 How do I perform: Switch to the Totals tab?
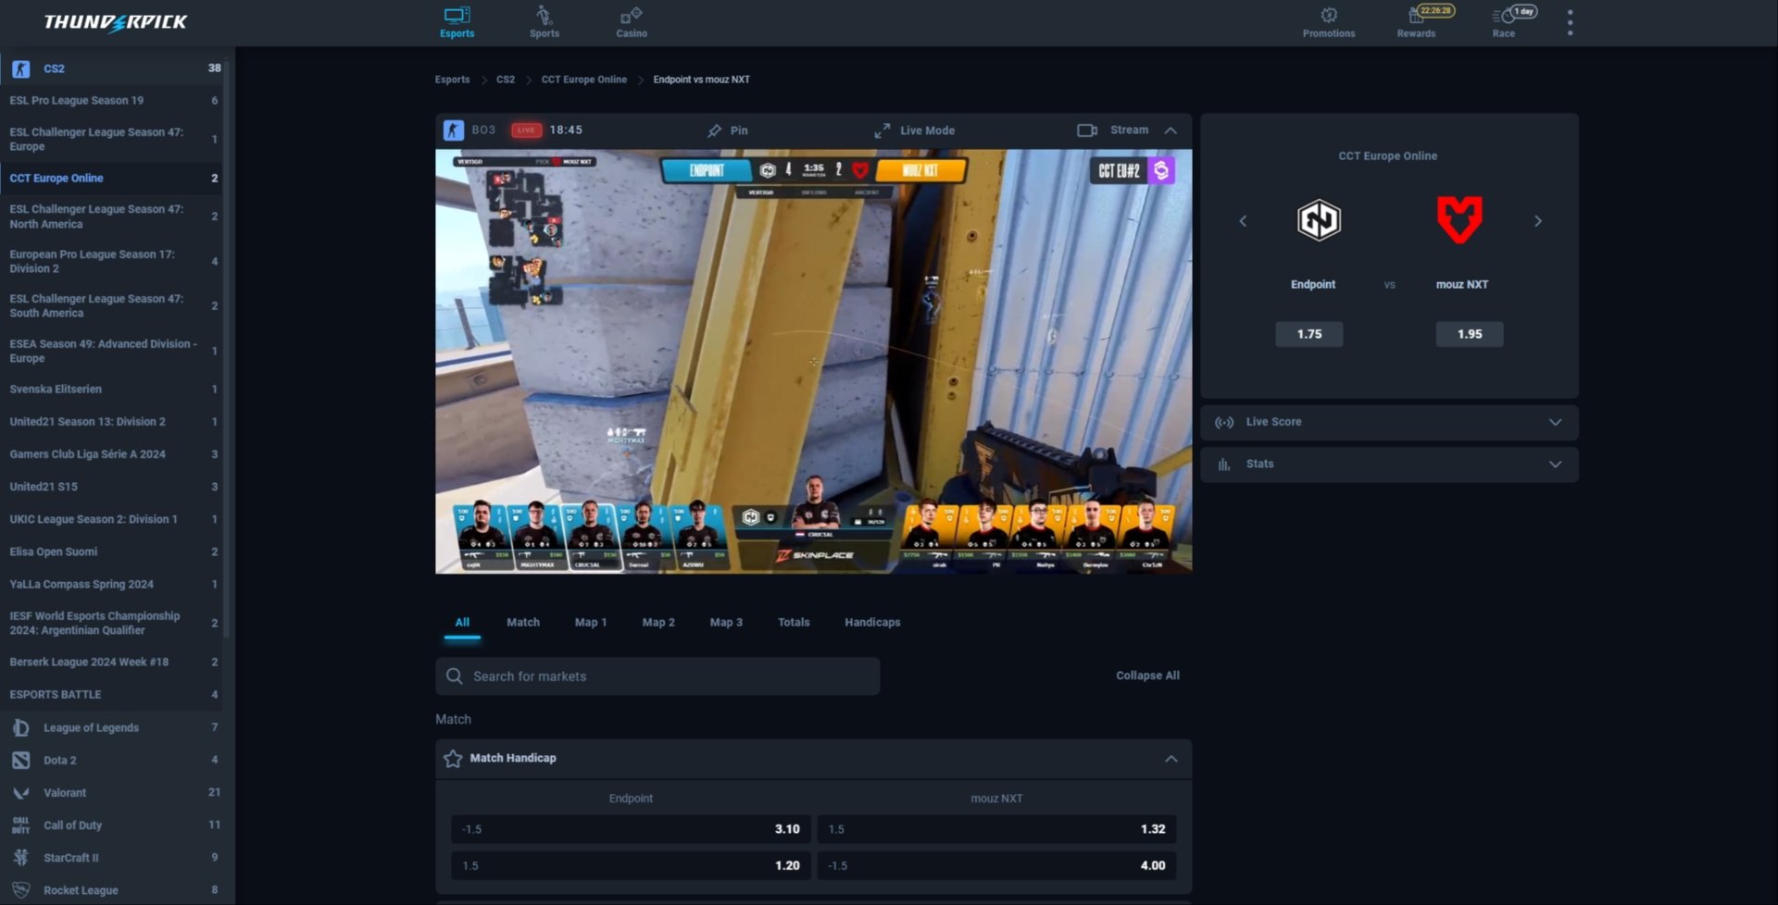click(794, 623)
